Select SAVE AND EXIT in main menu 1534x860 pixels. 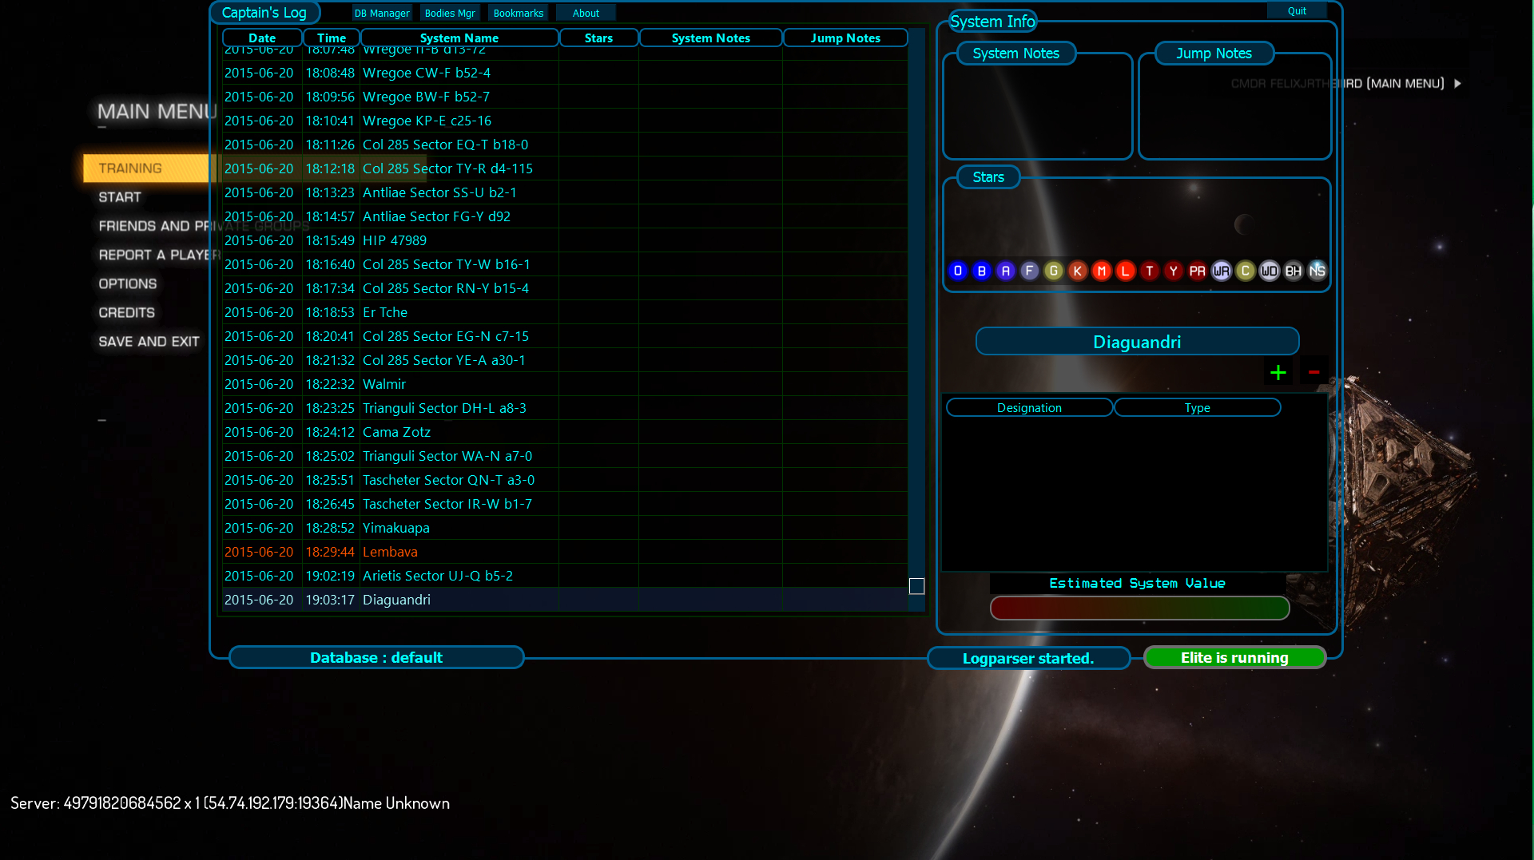point(149,342)
